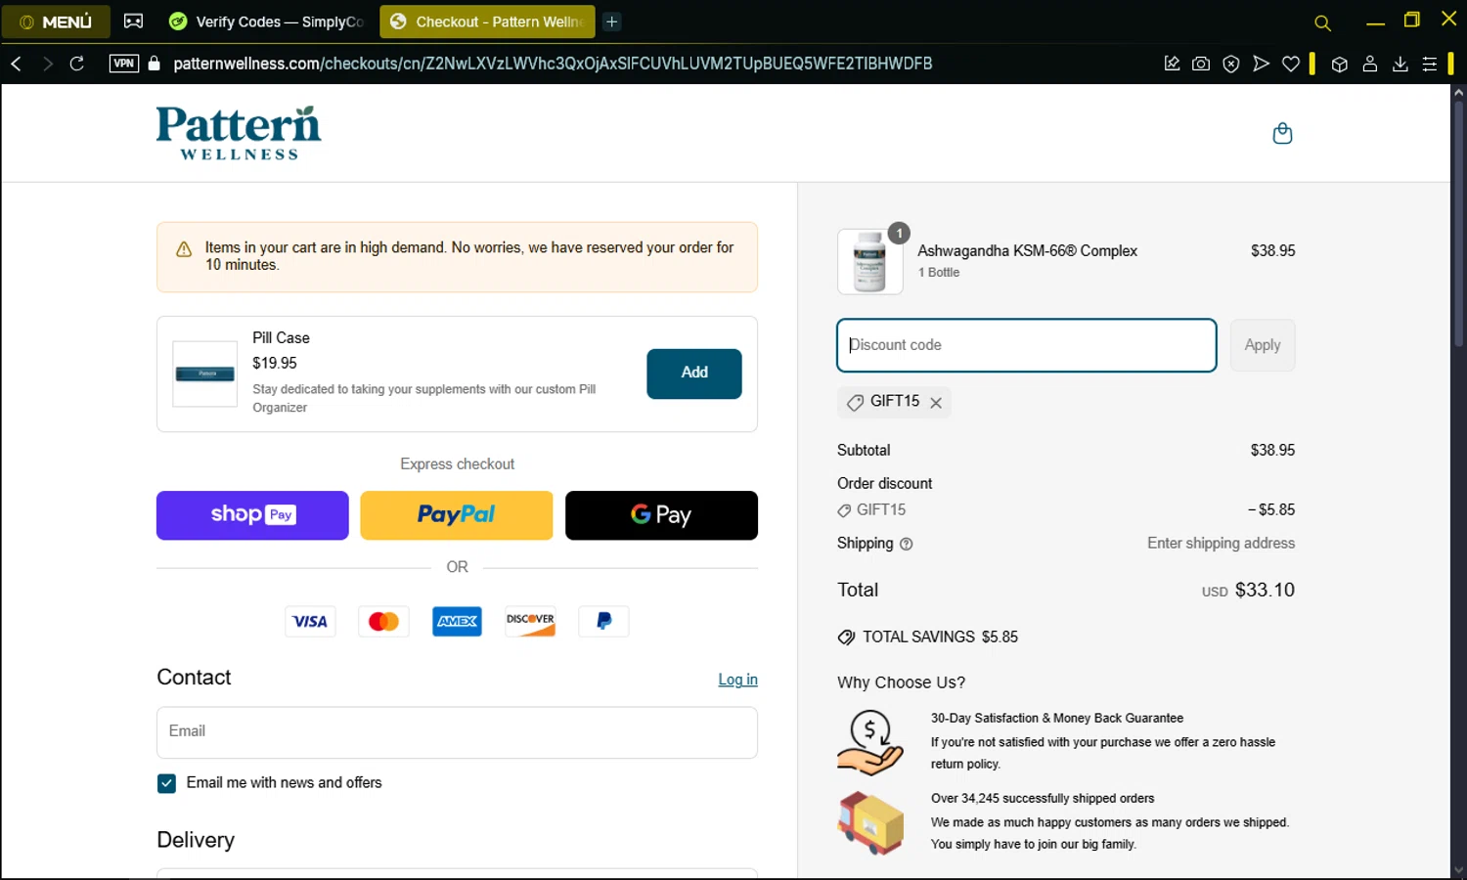This screenshot has width=1467, height=880.
Task: Open a new browser tab
Action: (612, 22)
